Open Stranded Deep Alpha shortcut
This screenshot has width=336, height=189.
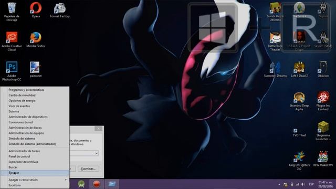299,101
